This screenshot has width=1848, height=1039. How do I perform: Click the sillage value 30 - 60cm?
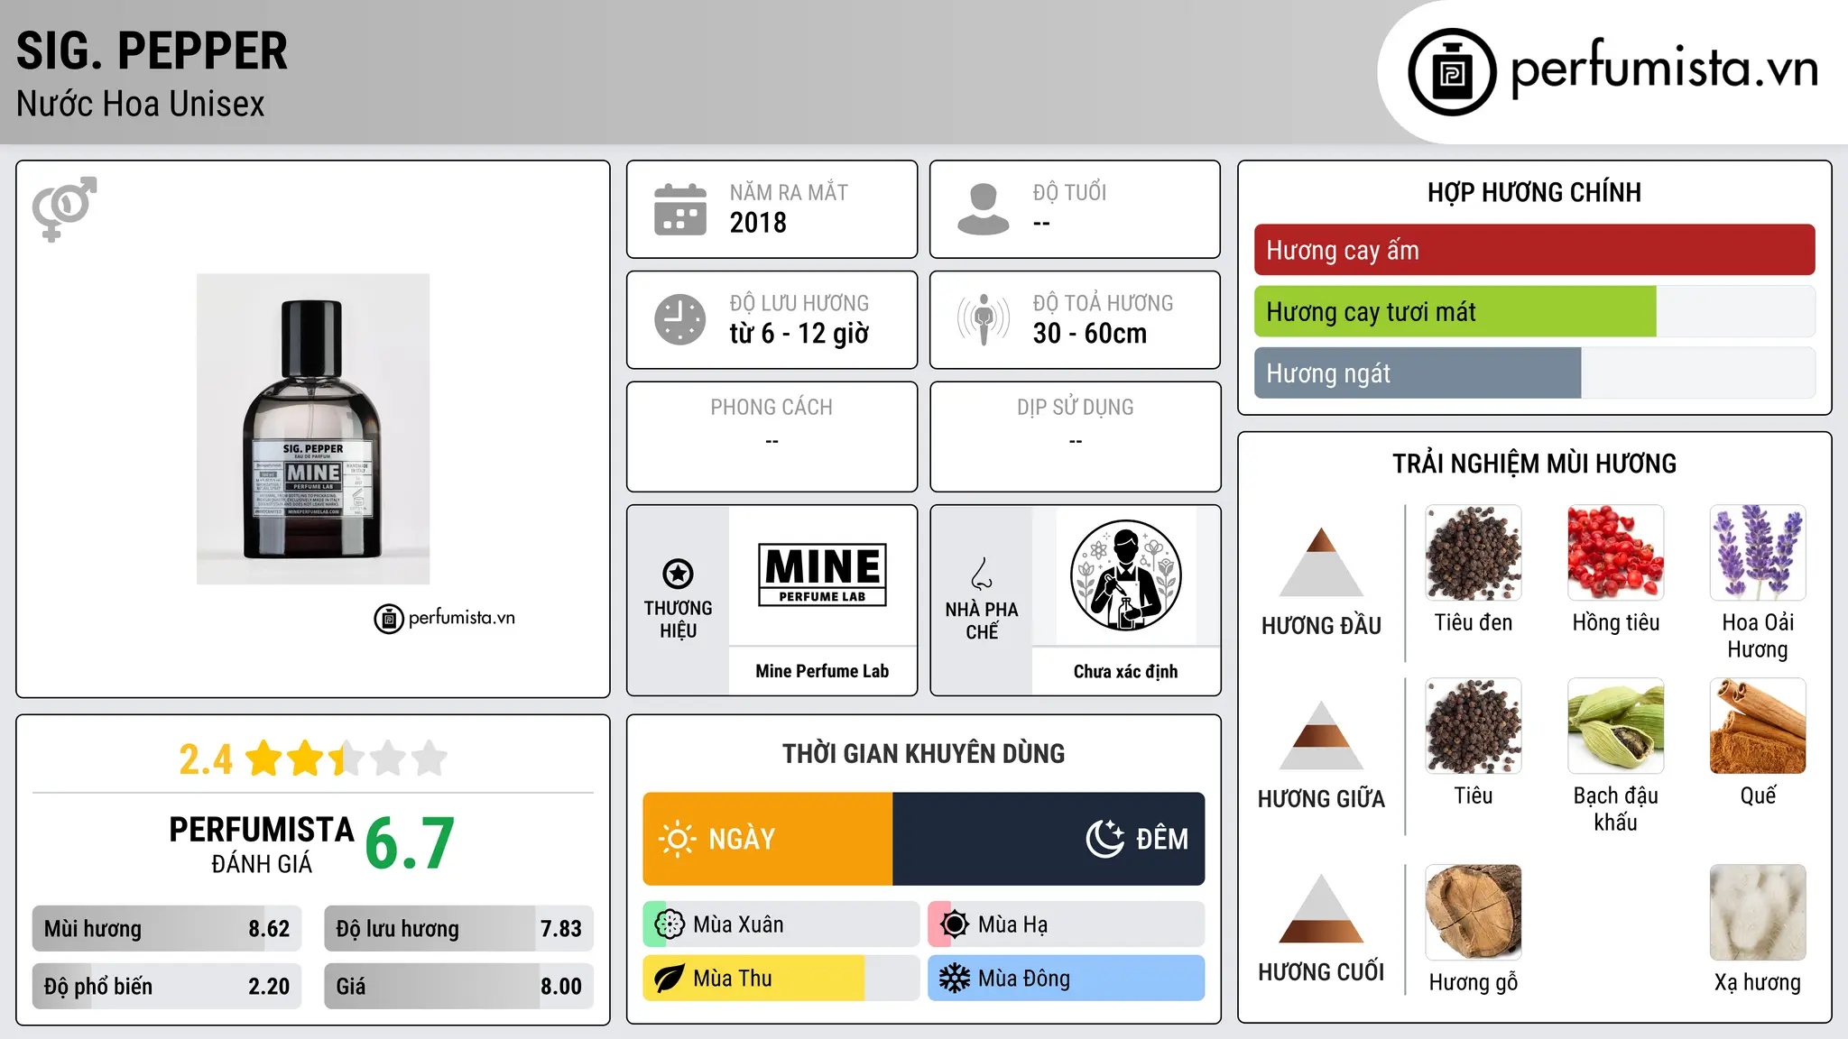(1090, 334)
